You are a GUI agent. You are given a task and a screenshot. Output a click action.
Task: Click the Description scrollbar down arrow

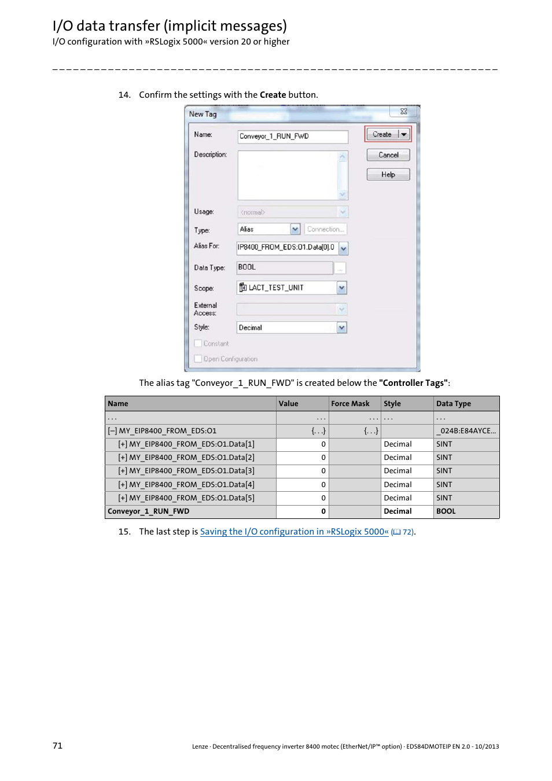click(x=343, y=194)
